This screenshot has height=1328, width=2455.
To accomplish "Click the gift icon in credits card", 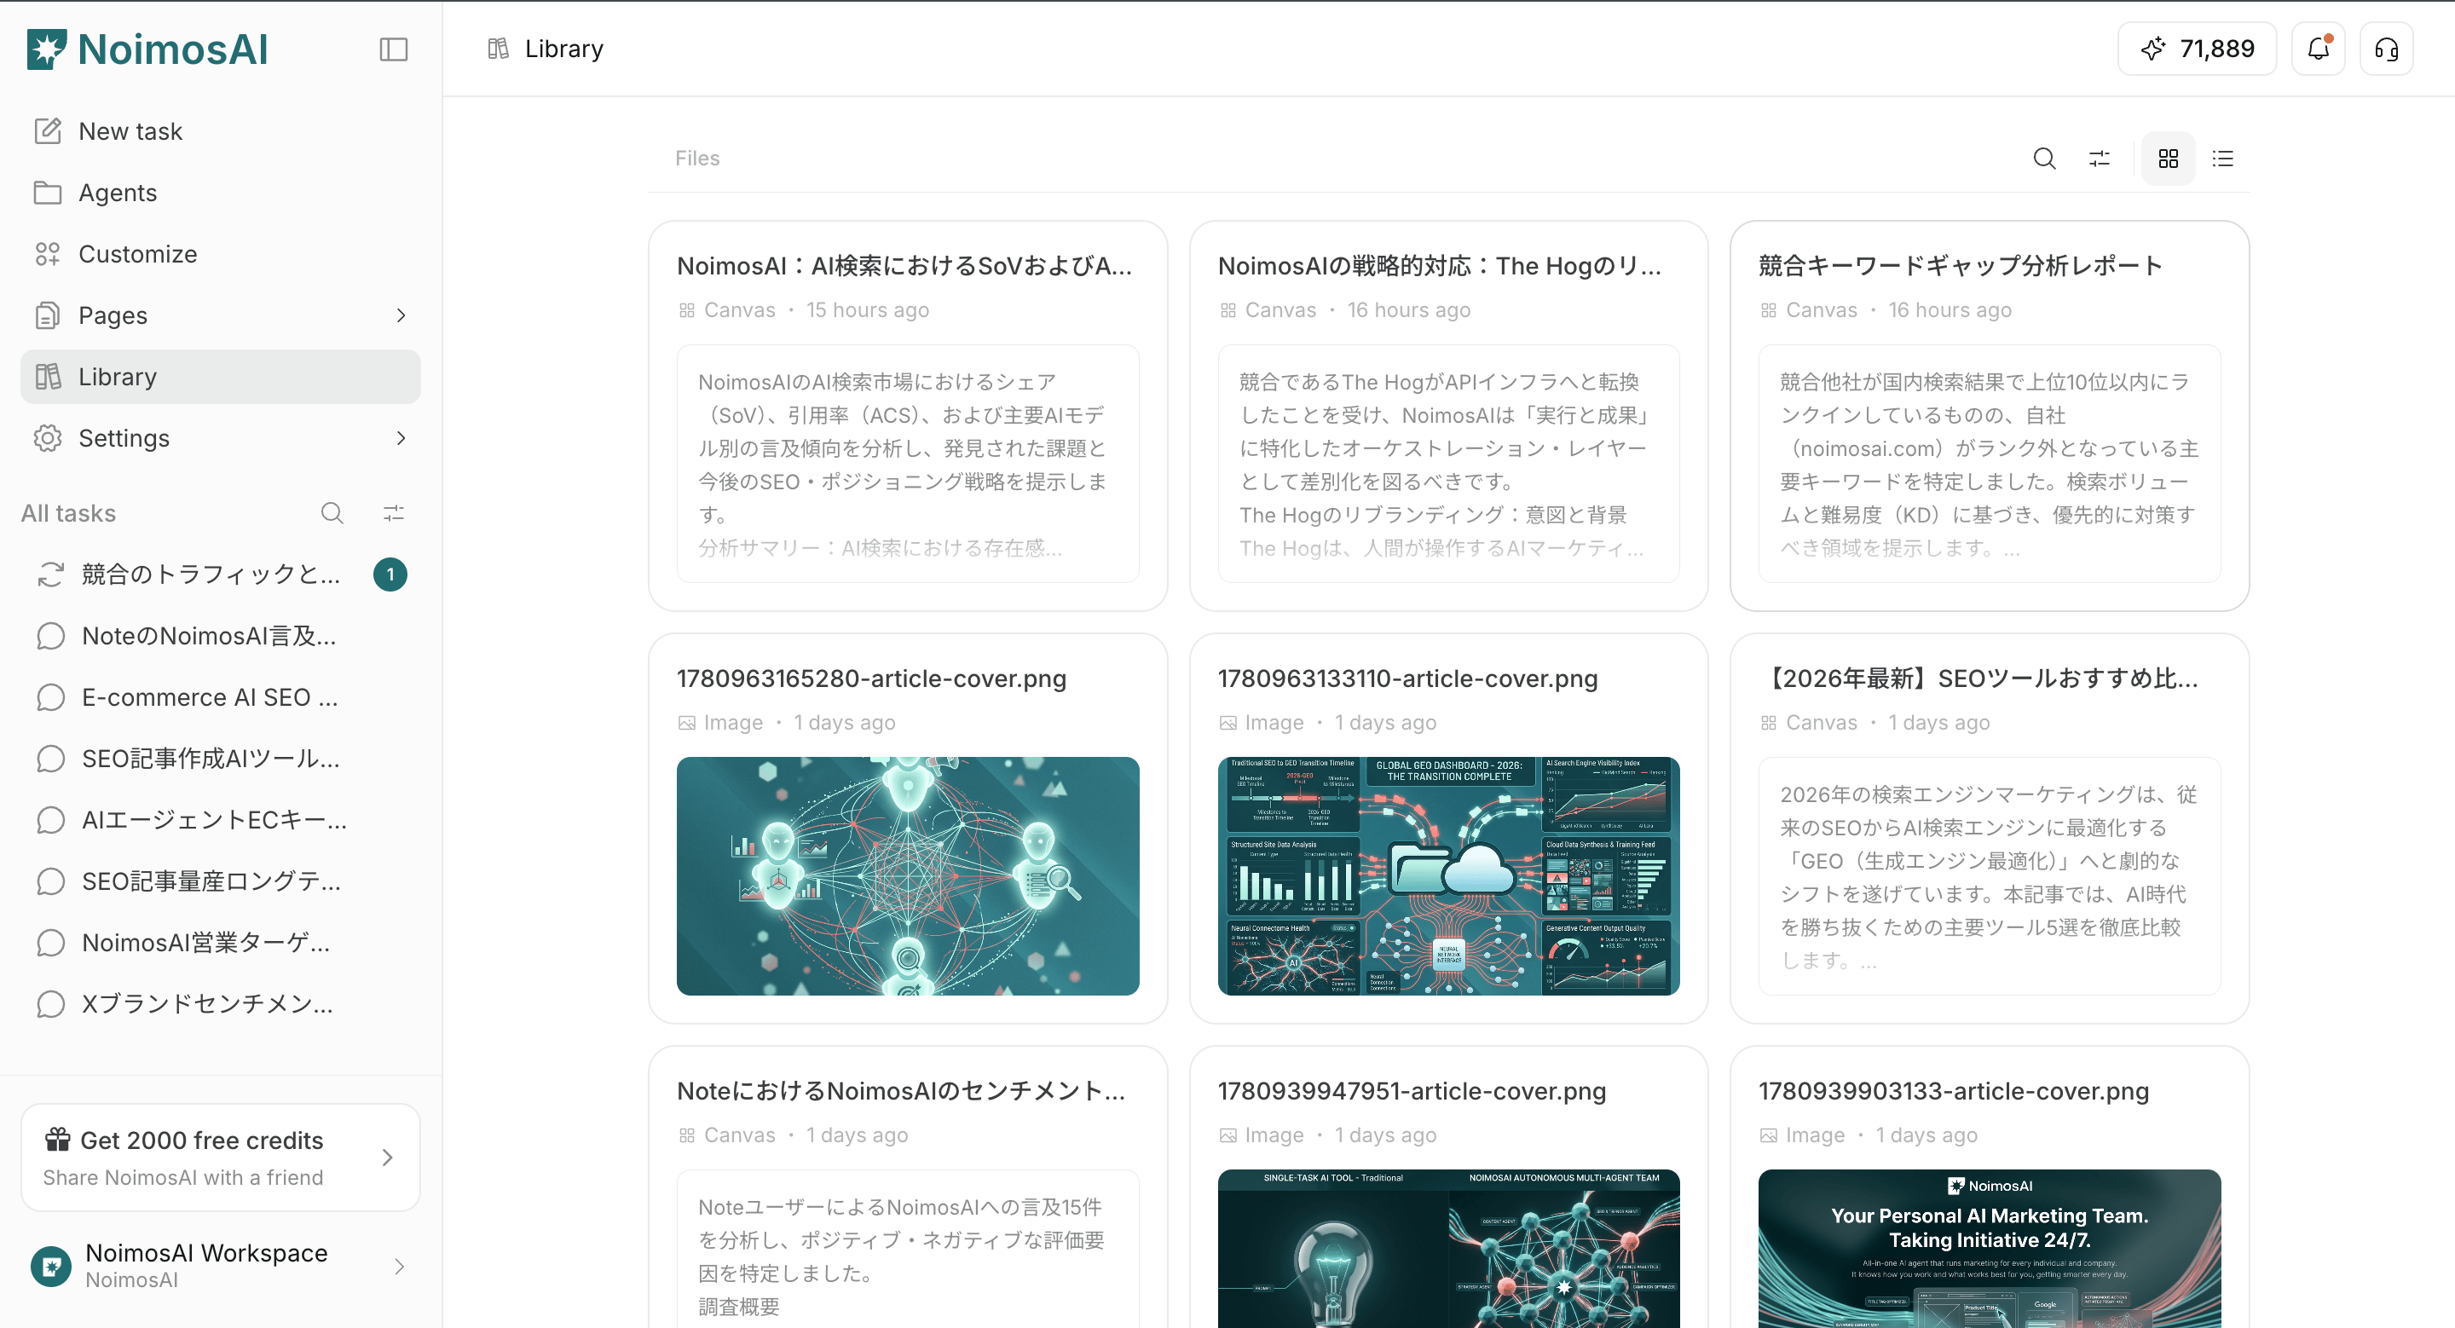I will 57,1140.
